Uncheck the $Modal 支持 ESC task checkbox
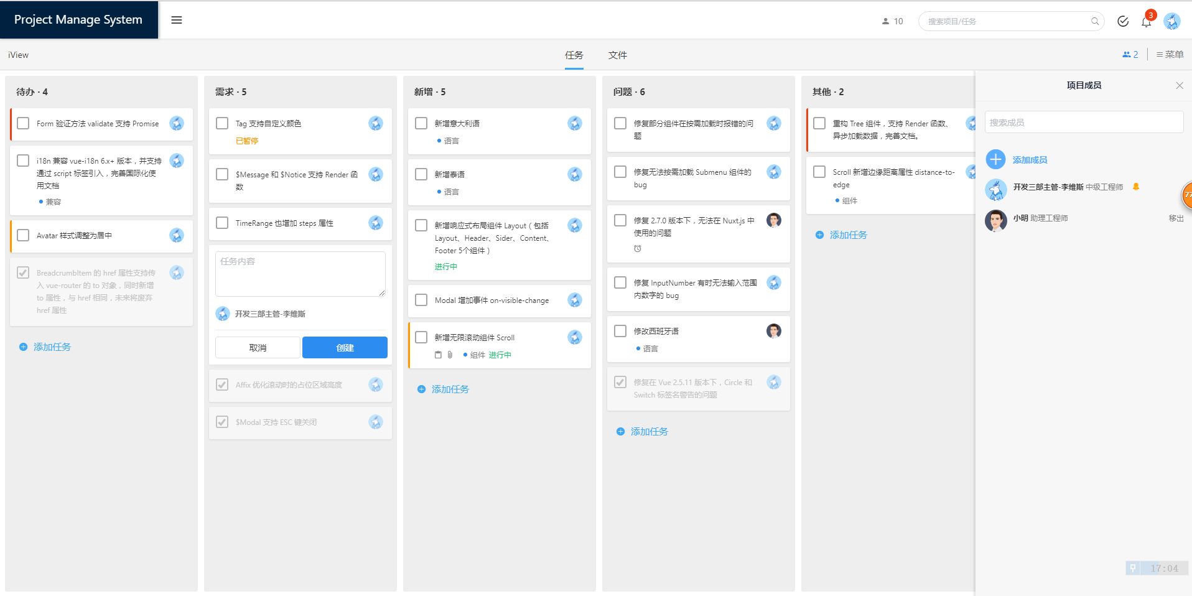 [x=222, y=422]
